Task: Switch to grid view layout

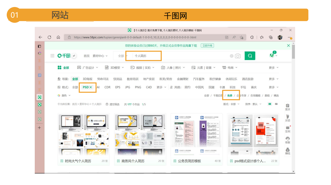Action: (270, 104)
